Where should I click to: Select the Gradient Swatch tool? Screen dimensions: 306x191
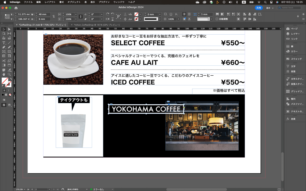click(x=4, y=65)
